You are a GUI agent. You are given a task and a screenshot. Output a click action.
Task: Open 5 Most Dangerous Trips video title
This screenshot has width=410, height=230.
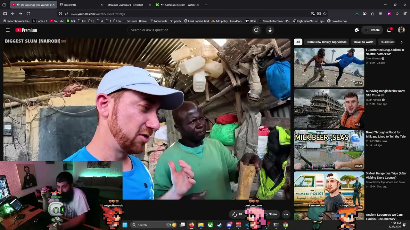point(386,175)
